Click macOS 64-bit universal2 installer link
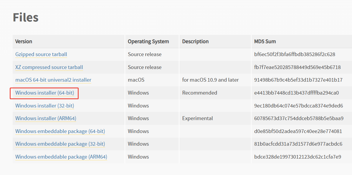The image size is (352, 175). (53, 80)
